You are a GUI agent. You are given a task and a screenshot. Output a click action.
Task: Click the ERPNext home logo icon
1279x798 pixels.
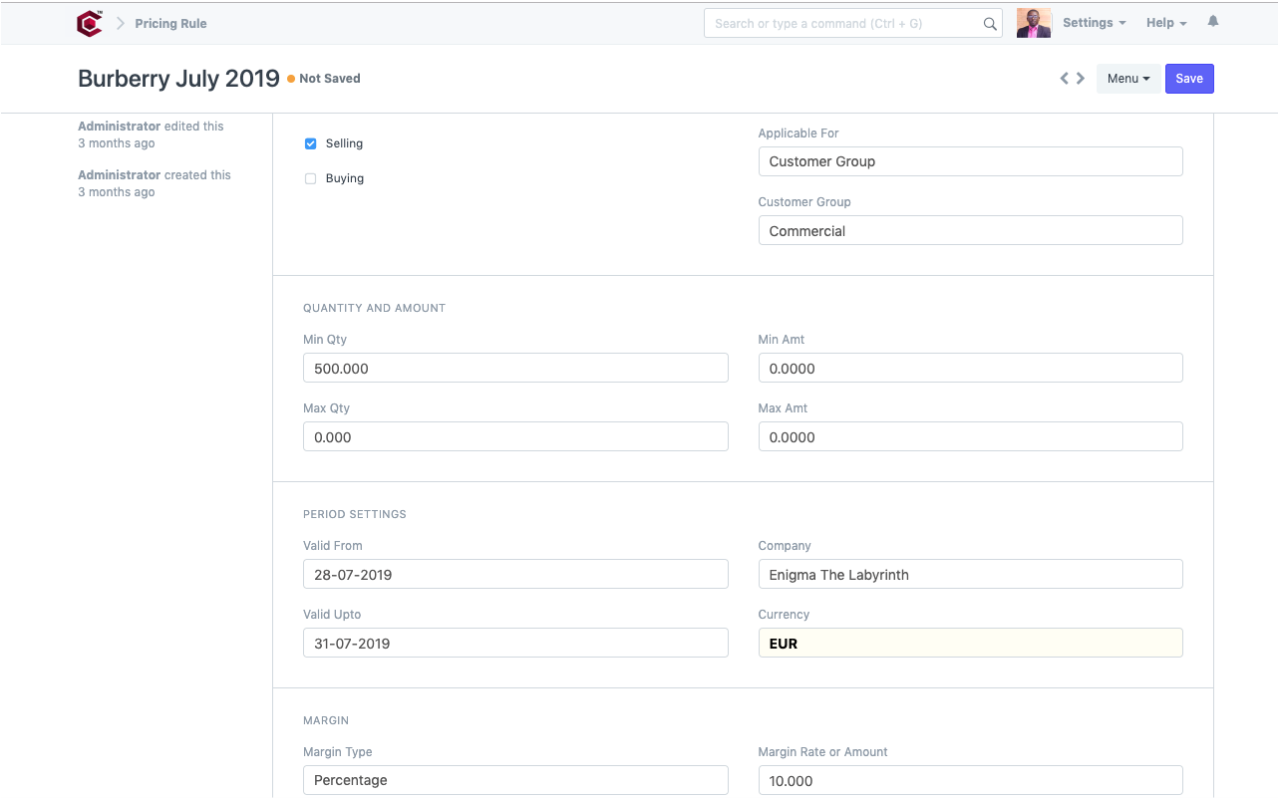(x=90, y=23)
